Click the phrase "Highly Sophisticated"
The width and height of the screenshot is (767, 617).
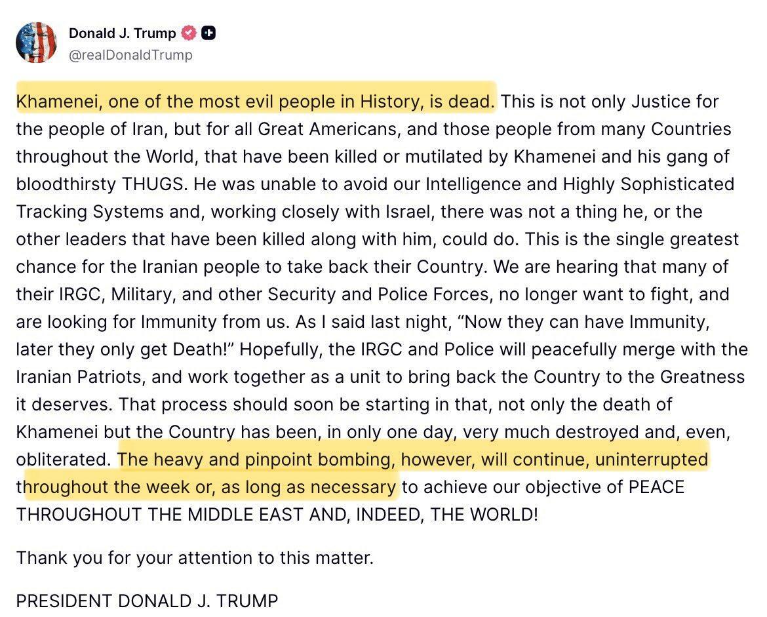[648, 184]
